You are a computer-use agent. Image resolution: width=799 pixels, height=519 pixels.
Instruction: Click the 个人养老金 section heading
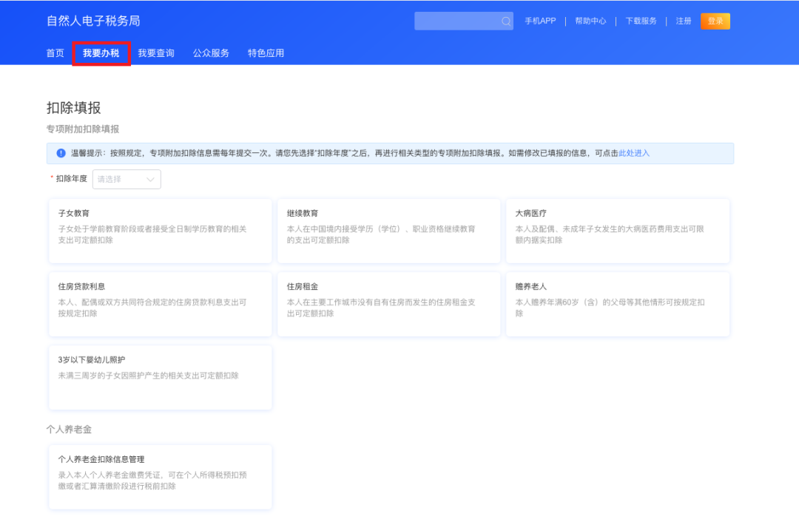[69, 430]
